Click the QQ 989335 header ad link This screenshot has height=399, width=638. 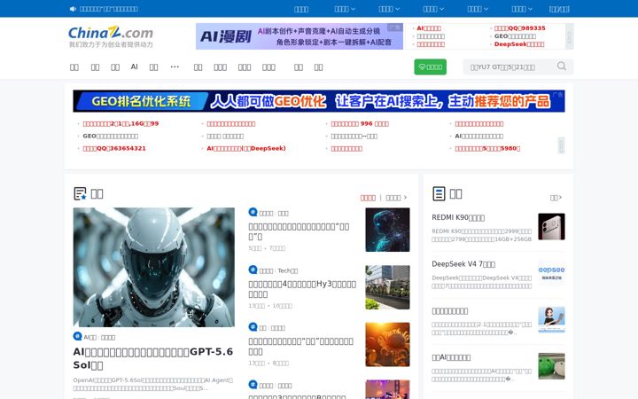click(519, 28)
